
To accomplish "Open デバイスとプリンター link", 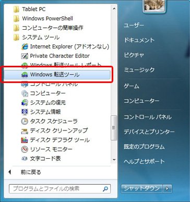I will click(149, 132).
